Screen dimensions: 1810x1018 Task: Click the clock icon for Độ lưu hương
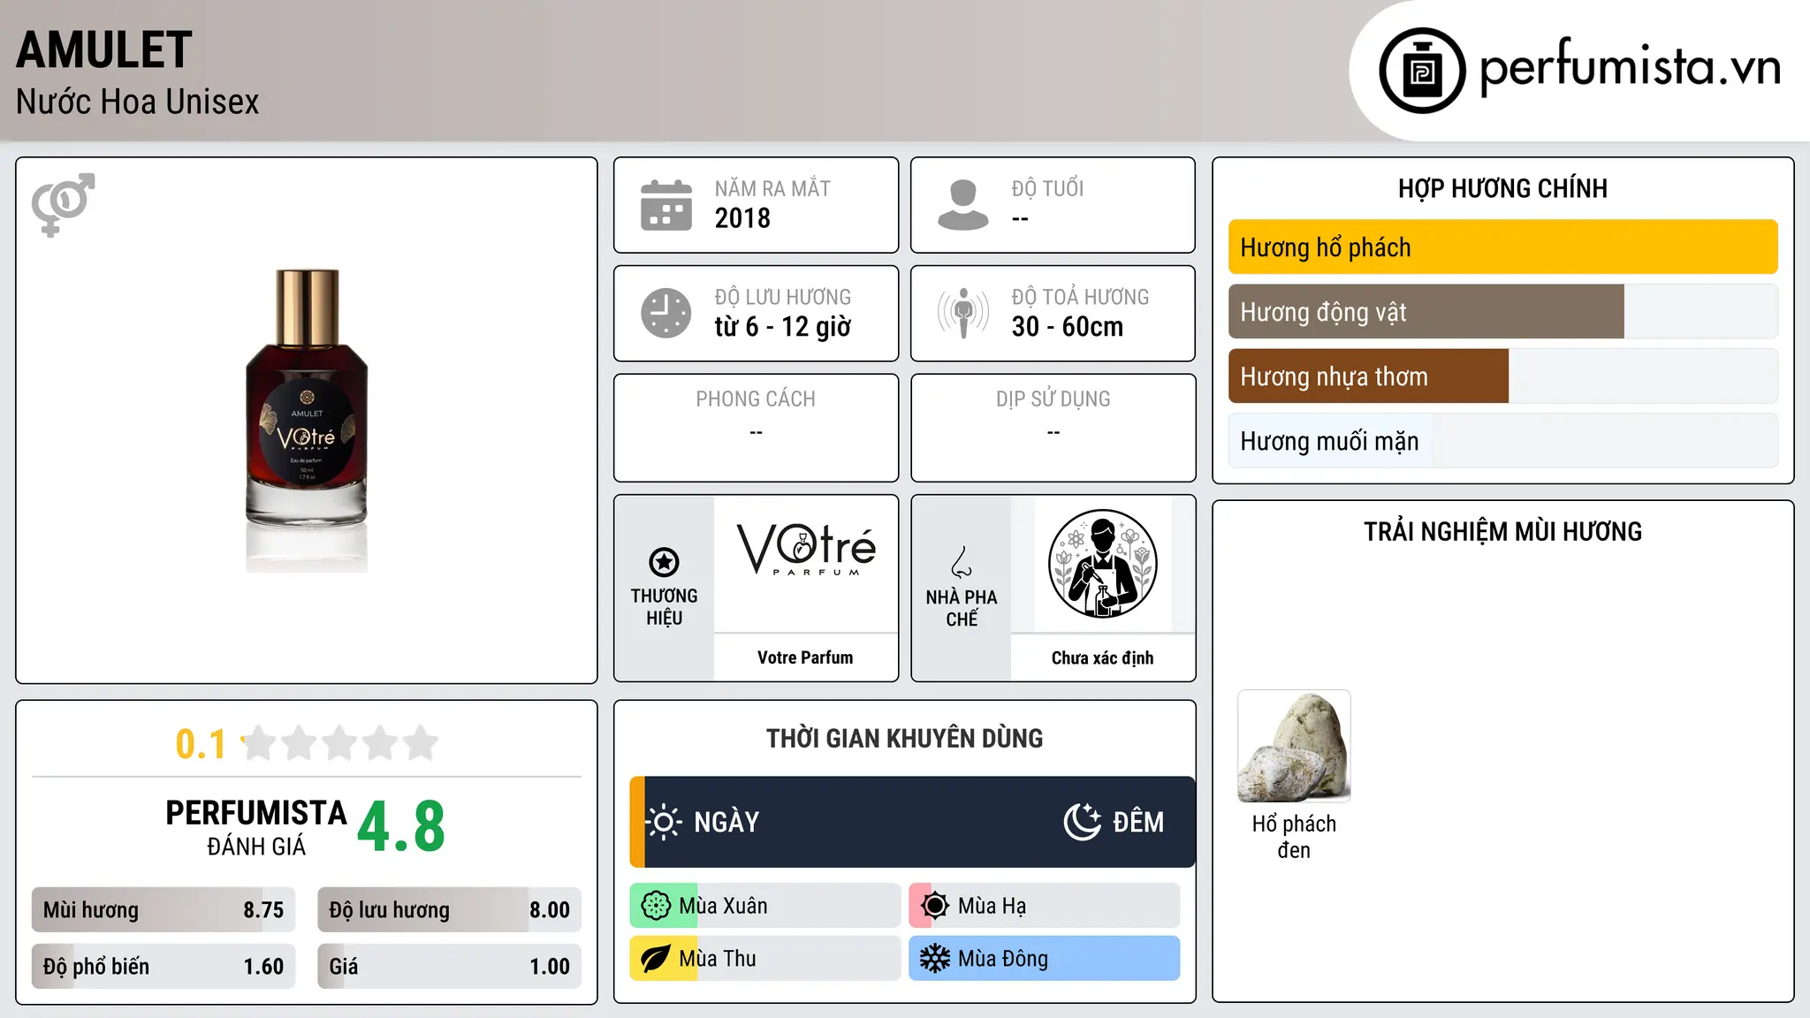click(x=666, y=313)
